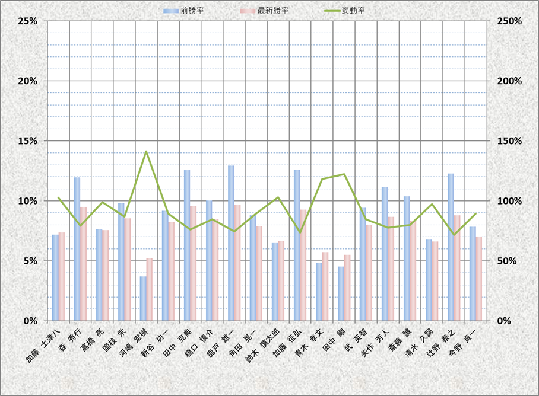The width and height of the screenshot is (539, 396).
Task: Select the 150% label on secondary axis
Action: (x=508, y=141)
